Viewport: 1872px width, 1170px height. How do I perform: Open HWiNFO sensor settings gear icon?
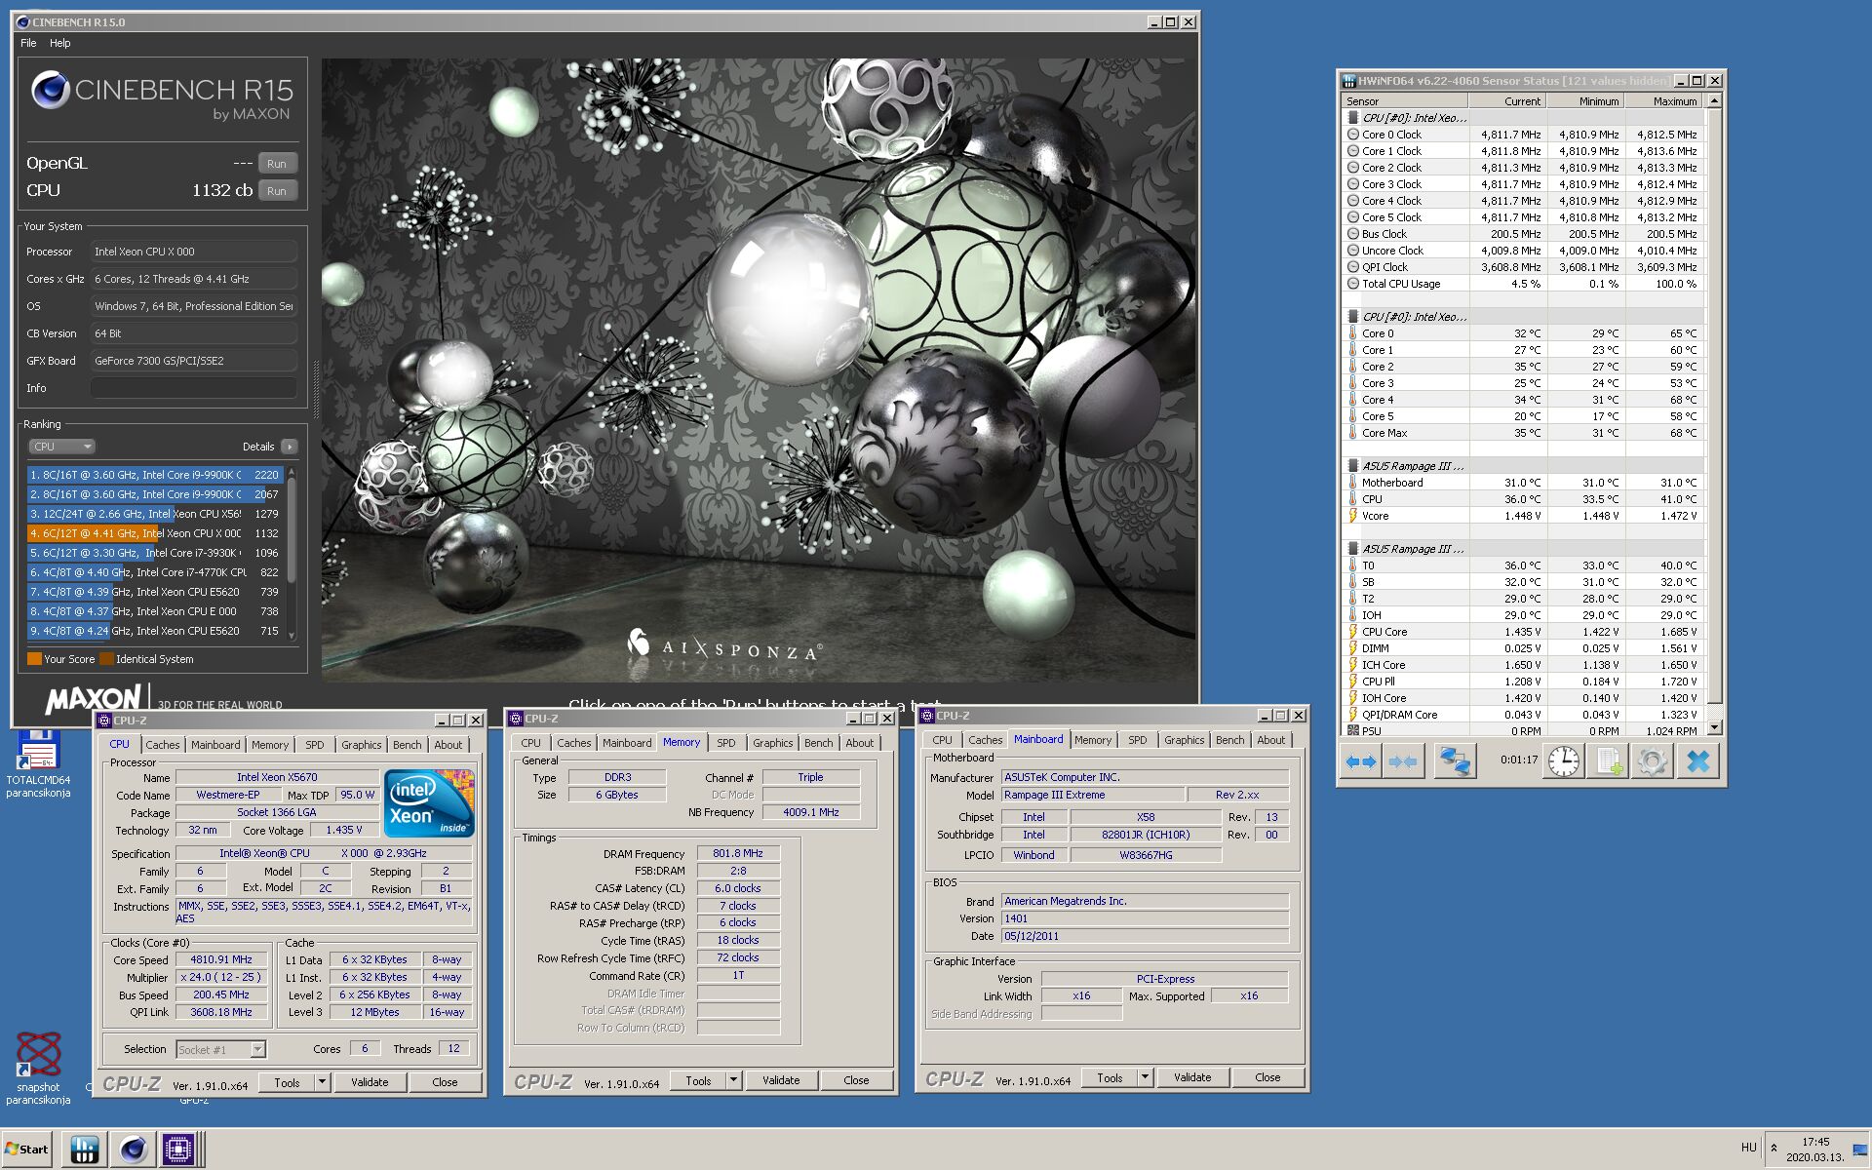pos(1653,761)
